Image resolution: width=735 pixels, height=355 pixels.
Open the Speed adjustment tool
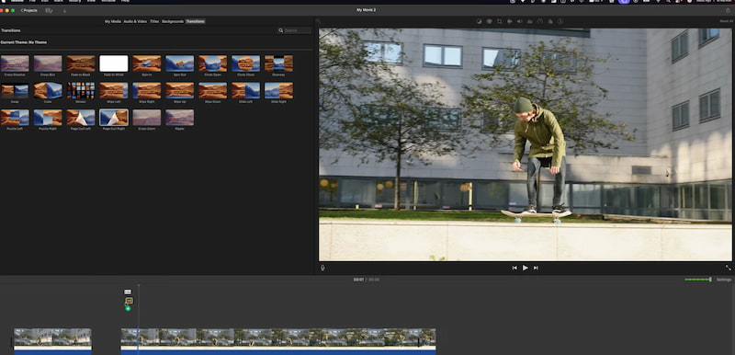(x=539, y=21)
